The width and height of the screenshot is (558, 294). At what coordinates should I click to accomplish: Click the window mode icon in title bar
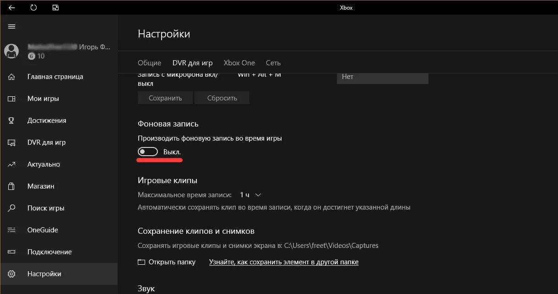click(55, 8)
